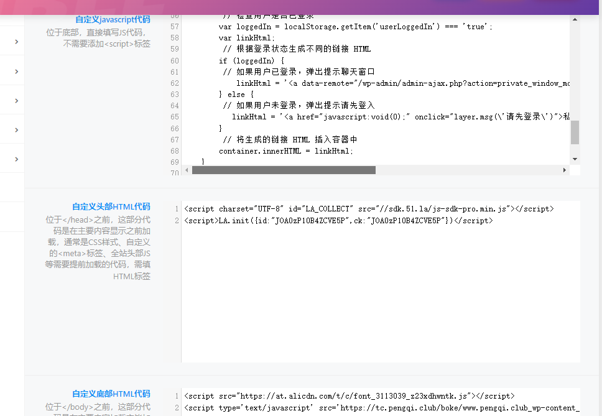Click the horizontal scrollbar's right arrow
Viewport: 602px width, 416px height.
point(565,170)
